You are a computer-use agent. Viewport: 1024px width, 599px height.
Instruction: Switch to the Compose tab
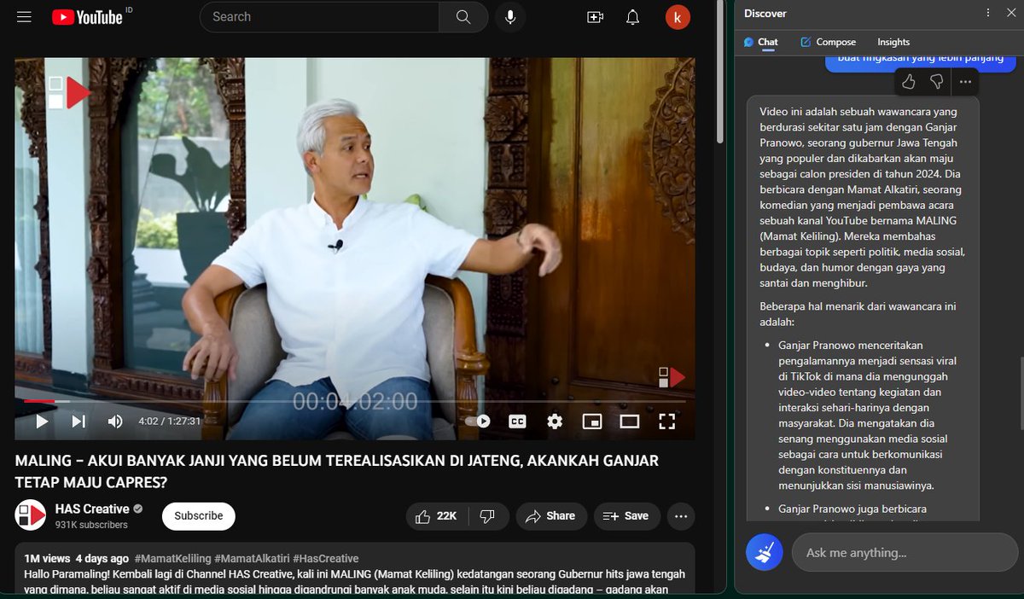tap(829, 42)
